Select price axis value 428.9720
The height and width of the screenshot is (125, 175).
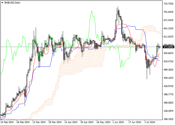tap(168, 86)
